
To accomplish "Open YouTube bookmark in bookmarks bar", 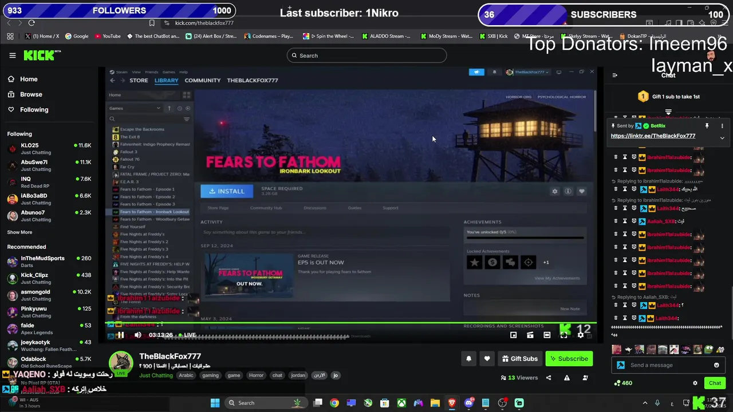I will [108, 36].
